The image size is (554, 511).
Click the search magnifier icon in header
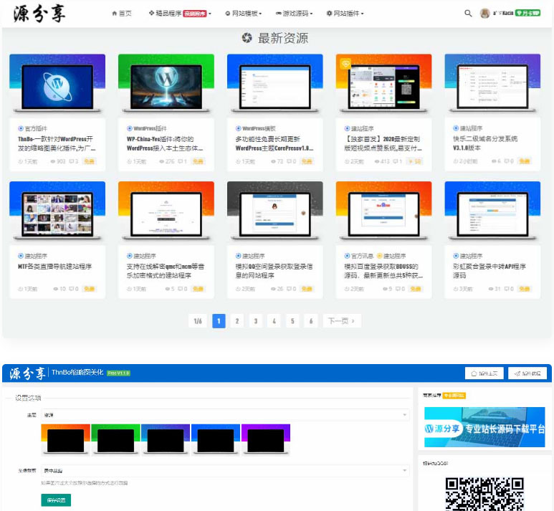468,13
